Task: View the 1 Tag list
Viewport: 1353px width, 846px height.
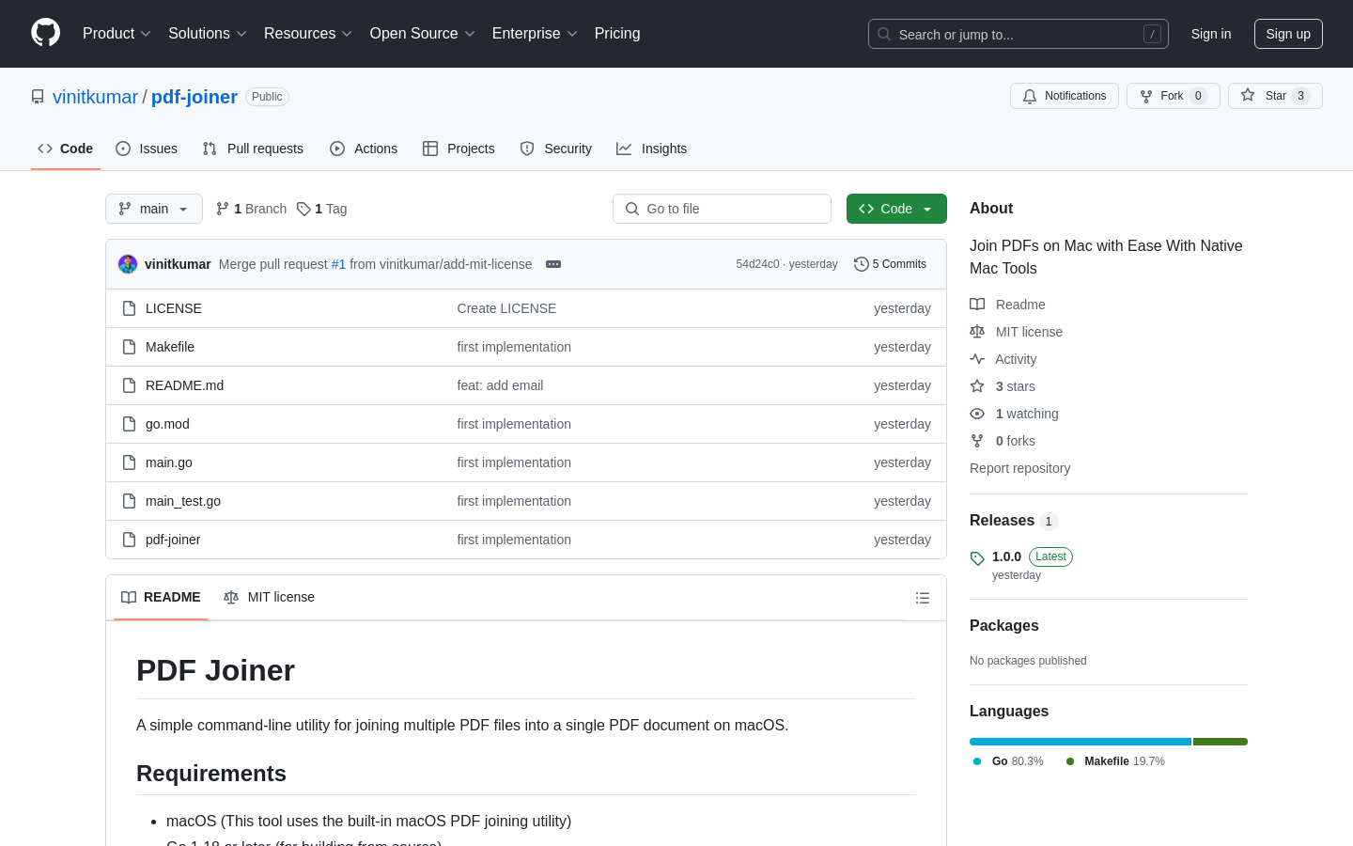Action: 321,209
